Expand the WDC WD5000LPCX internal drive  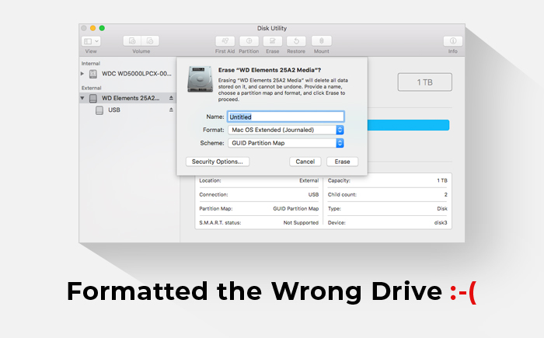pos(83,74)
